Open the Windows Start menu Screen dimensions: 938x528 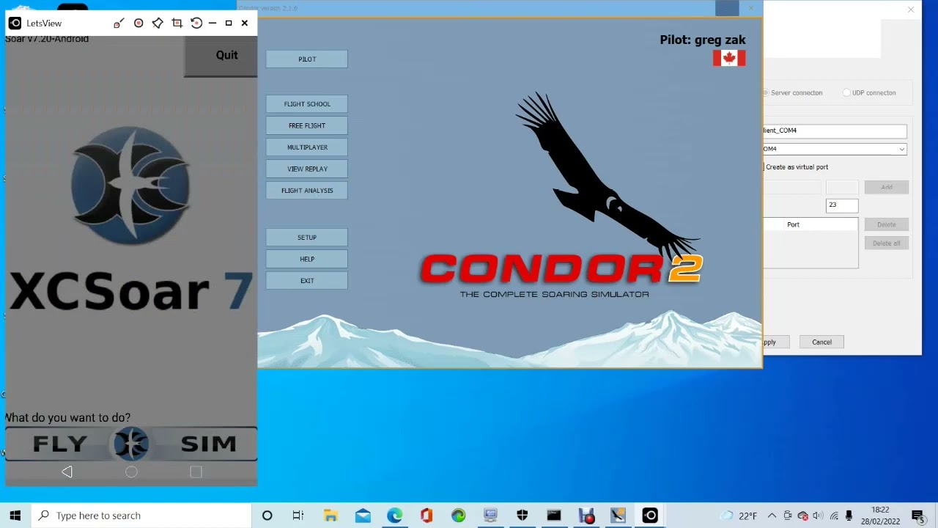[x=15, y=516]
